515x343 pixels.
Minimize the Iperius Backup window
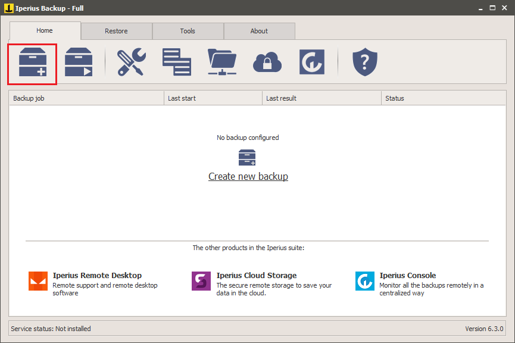480,8
